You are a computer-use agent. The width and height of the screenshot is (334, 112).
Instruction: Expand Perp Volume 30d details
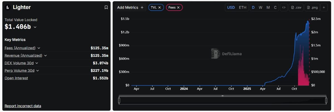click(x=38, y=71)
